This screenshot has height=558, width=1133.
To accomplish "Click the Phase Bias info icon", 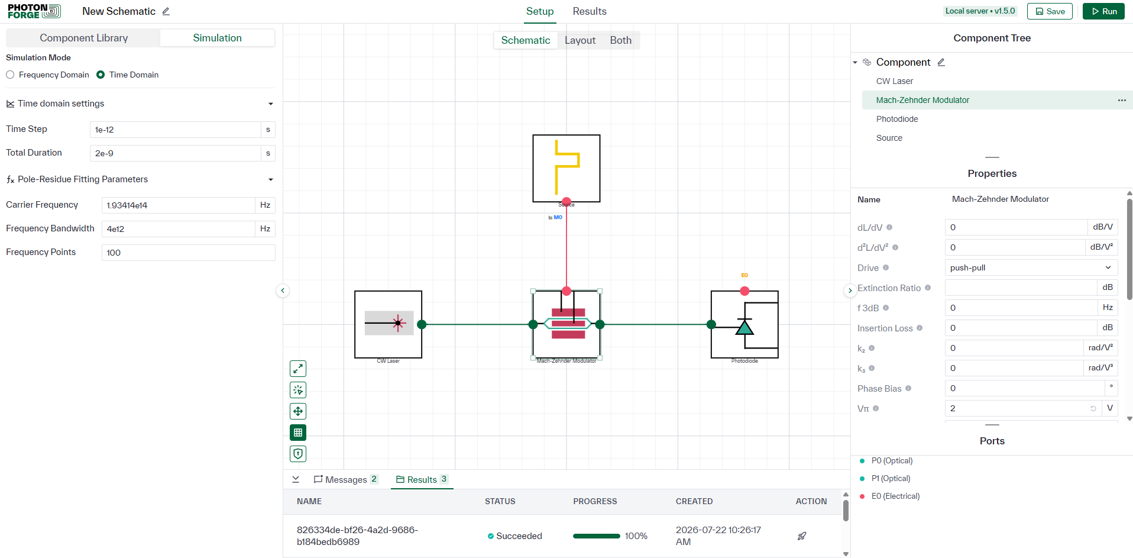I will (x=908, y=388).
